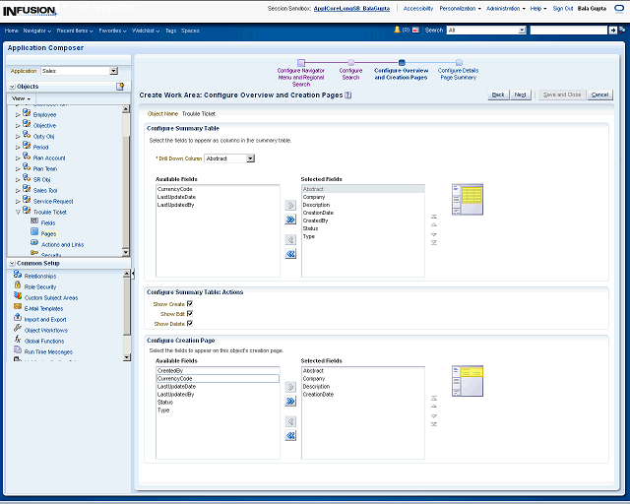The height and width of the screenshot is (504, 630).
Task: Click the Next button
Action: (x=521, y=94)
